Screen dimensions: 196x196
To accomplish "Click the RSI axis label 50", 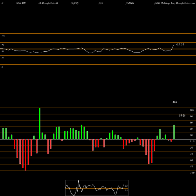I will coord(3,51).
